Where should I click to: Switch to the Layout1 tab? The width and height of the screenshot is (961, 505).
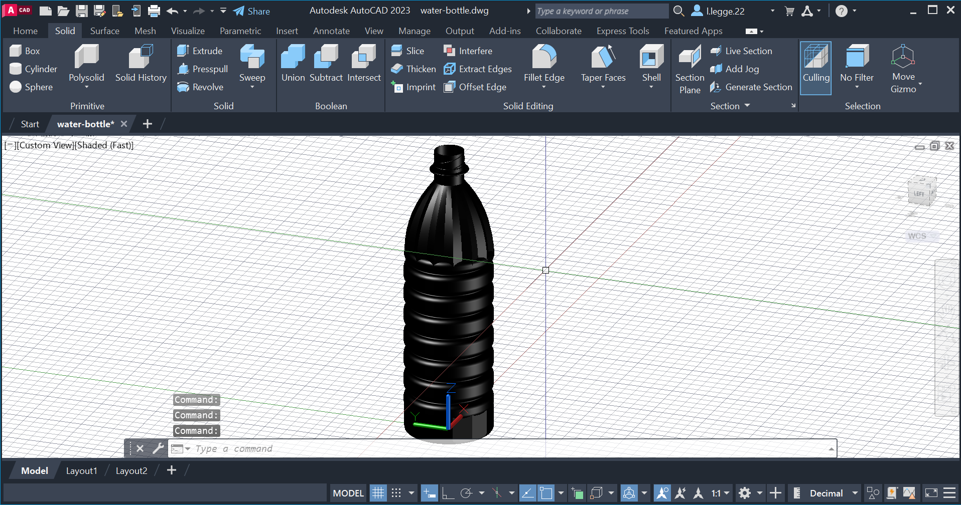click(81, 470)
